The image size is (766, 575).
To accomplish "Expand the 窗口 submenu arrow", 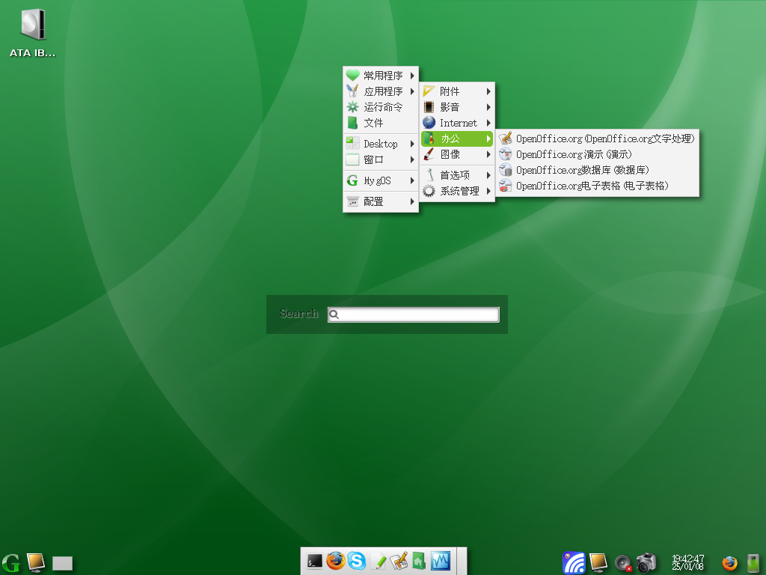I will [412, 159].
